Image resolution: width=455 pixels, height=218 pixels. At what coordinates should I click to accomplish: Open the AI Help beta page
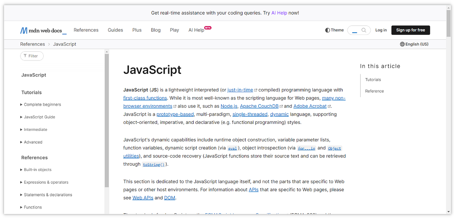[x=197, y=30]
